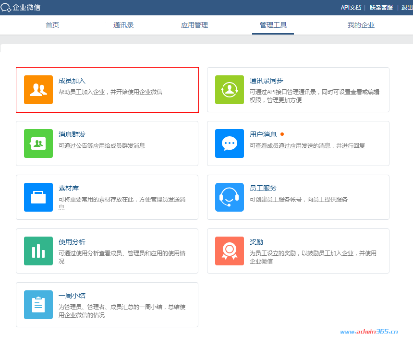Click 通讯录同步 description about API接口
Viewport: 413px width, 346px height.
(x=315, y=96)
